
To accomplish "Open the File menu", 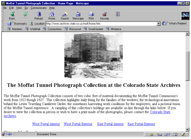I will click(x=5, y=8).
